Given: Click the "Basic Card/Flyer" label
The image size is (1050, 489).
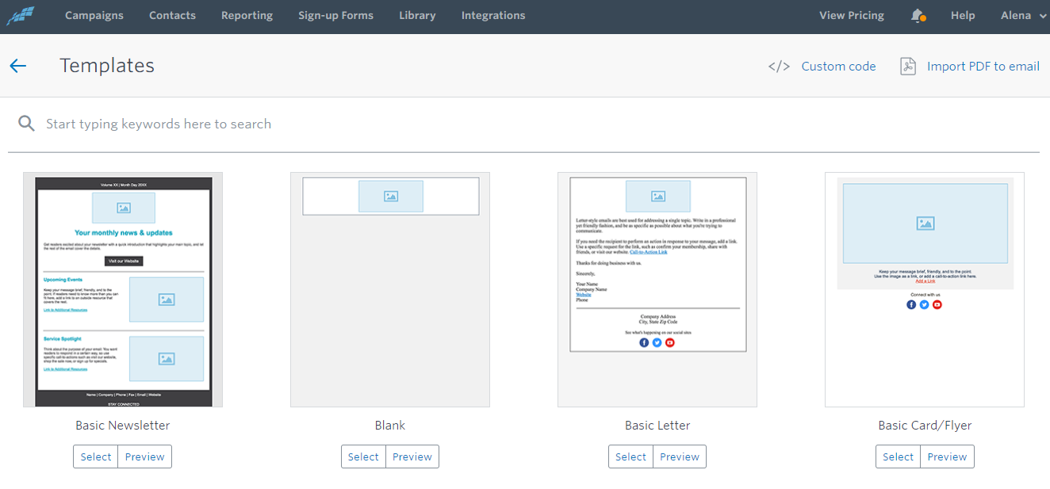Looking at the screenshot, I should point(925,426).
